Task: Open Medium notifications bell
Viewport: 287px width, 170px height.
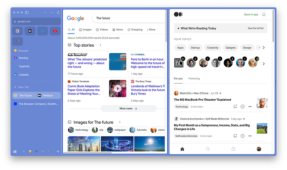Action: pos(264,14)
